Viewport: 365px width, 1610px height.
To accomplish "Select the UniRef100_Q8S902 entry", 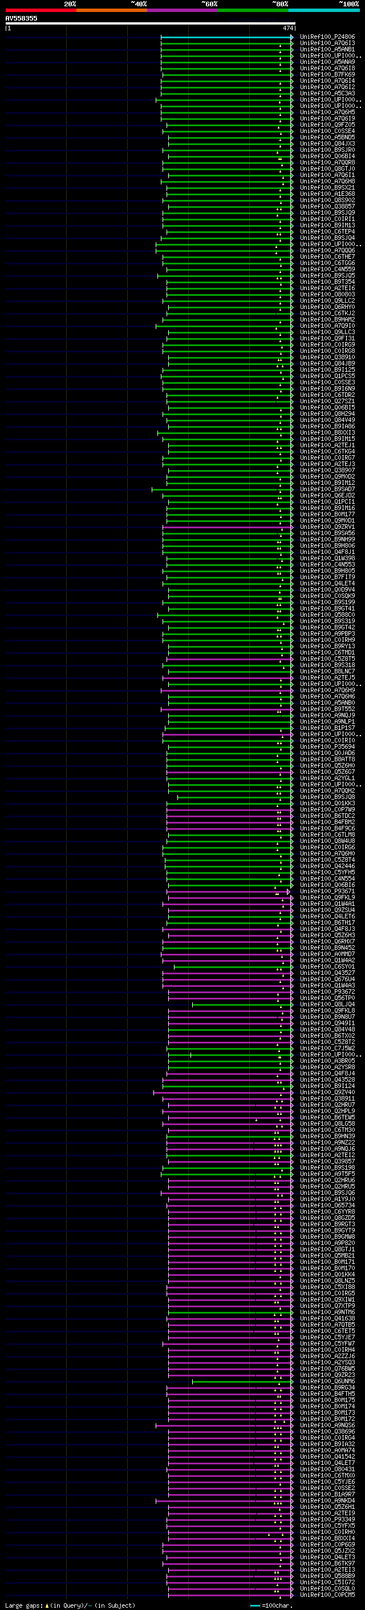I will 327,200.
